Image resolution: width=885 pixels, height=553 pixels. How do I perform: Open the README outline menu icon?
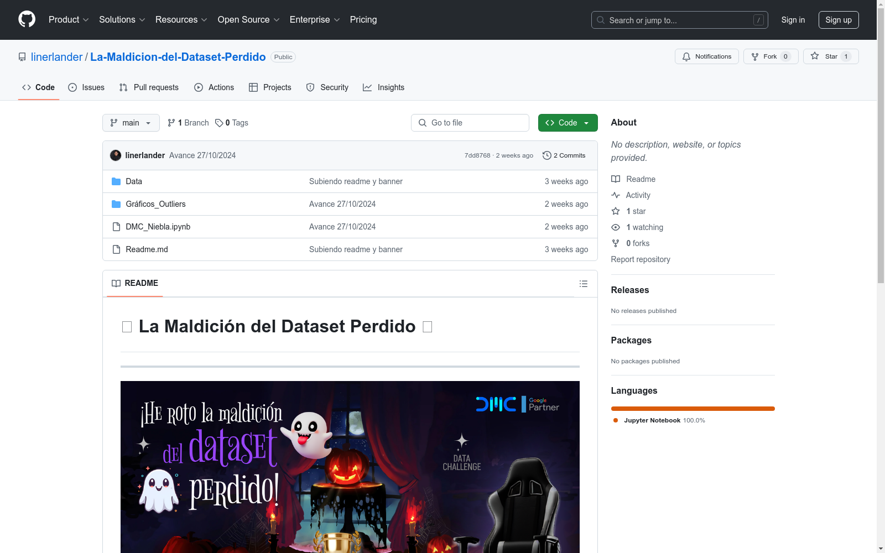click(583, 284)
